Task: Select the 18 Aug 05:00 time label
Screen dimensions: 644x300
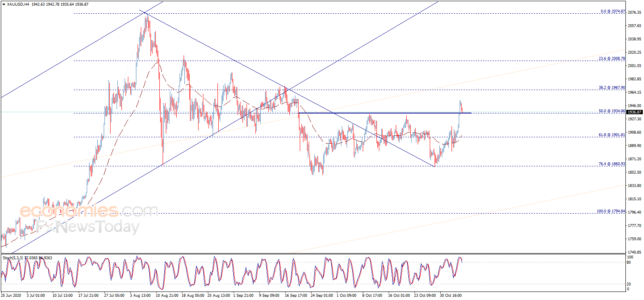Action: click(193, 296)
